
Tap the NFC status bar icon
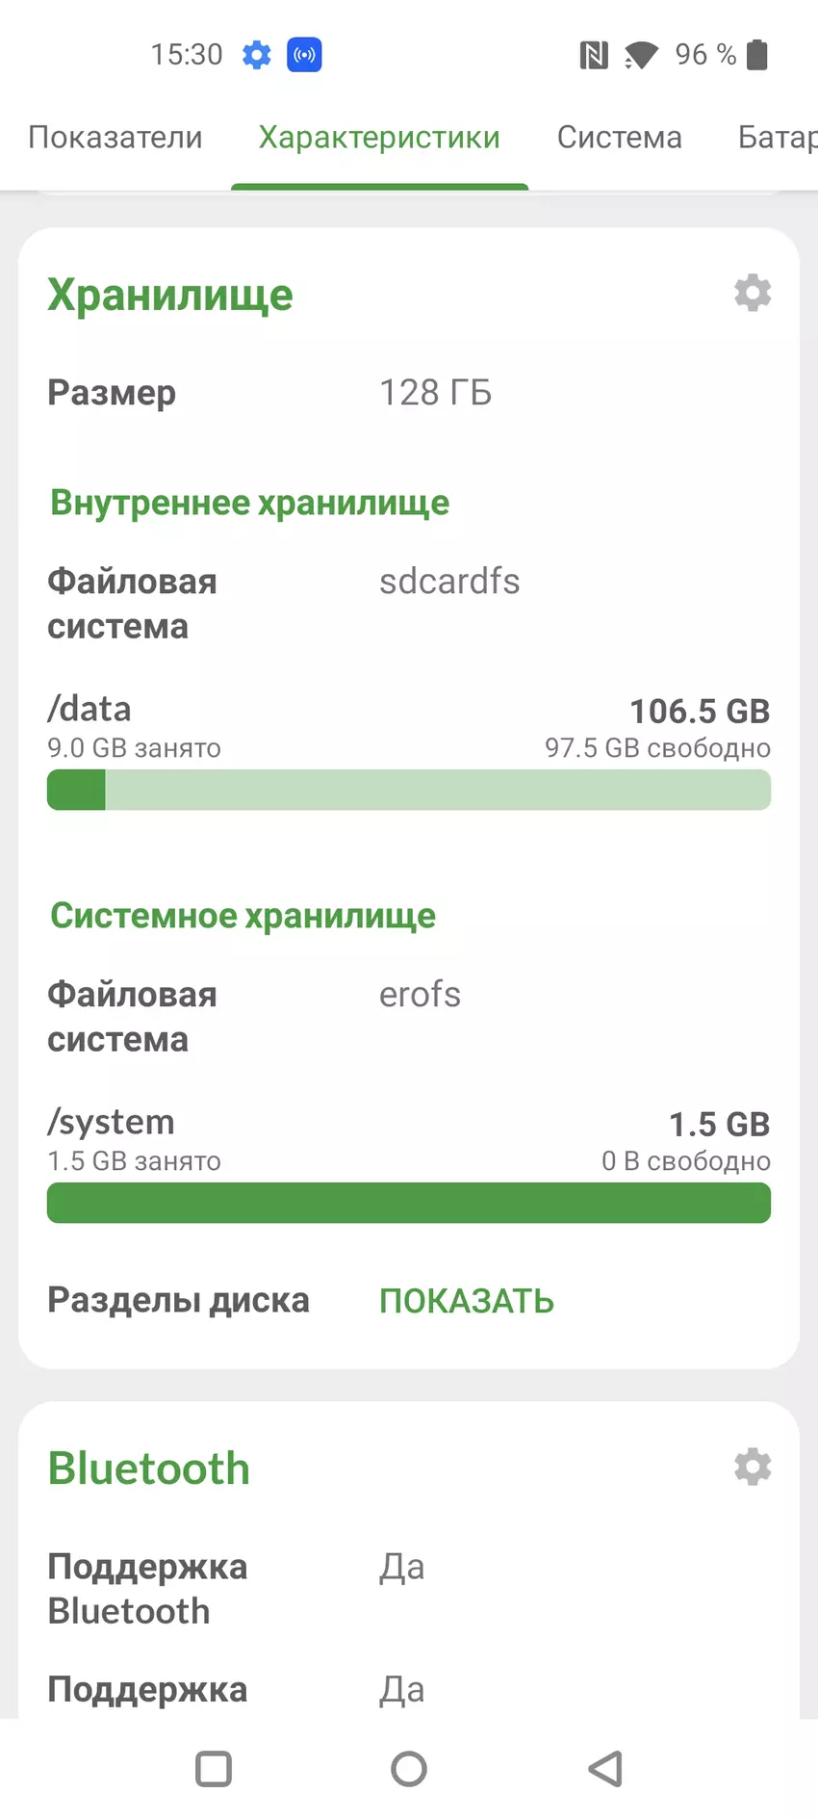pos(594,56)
